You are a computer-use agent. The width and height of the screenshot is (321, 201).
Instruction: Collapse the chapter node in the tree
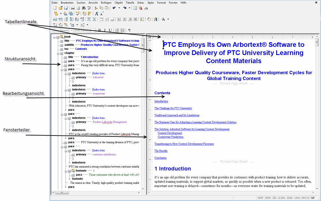click(x=58, y=54)
